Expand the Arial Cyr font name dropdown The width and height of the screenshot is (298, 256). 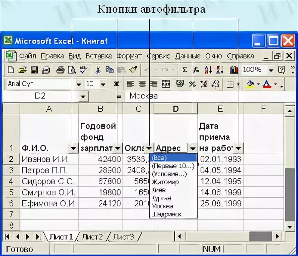click(79, 84)
